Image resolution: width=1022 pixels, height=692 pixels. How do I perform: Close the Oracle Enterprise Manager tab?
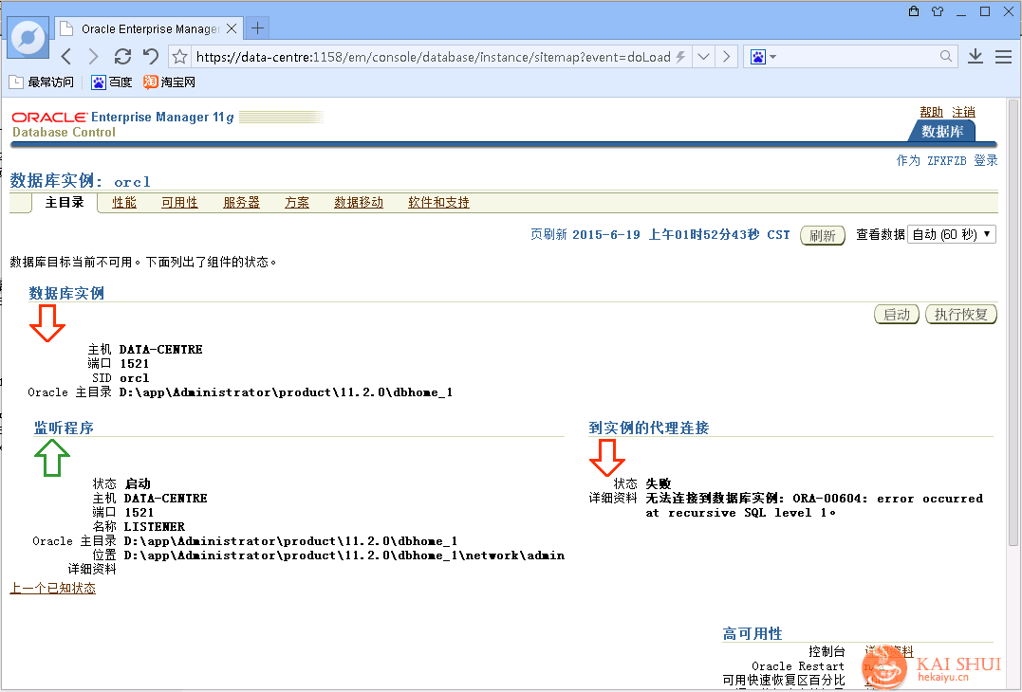pos(232,28)
